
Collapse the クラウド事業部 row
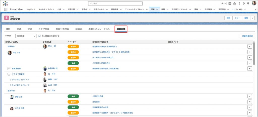[9, 74]
